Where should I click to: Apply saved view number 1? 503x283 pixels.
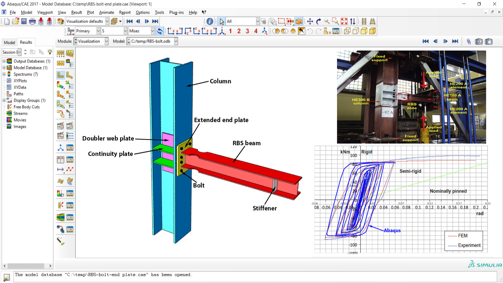(230, 31)
